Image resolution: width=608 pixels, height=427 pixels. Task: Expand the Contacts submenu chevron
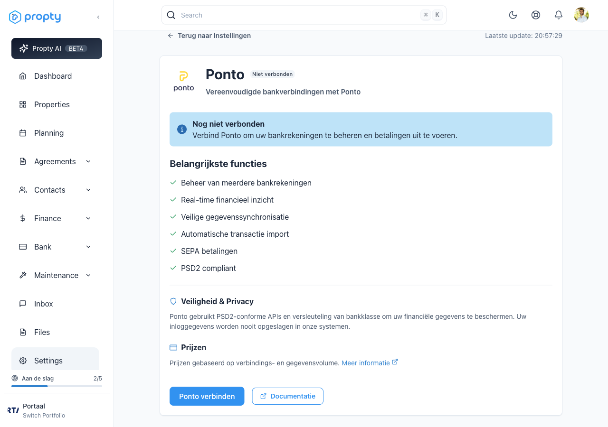click(x=88, y=190)
